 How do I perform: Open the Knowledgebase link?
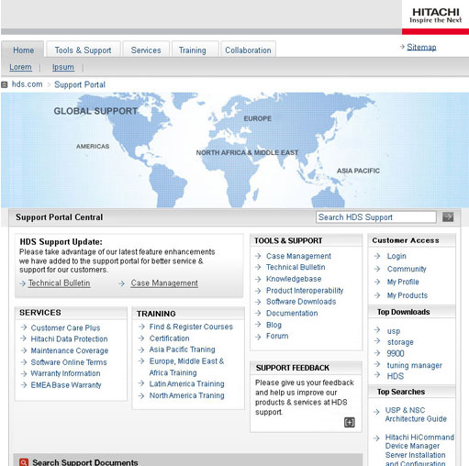(294, 279)
